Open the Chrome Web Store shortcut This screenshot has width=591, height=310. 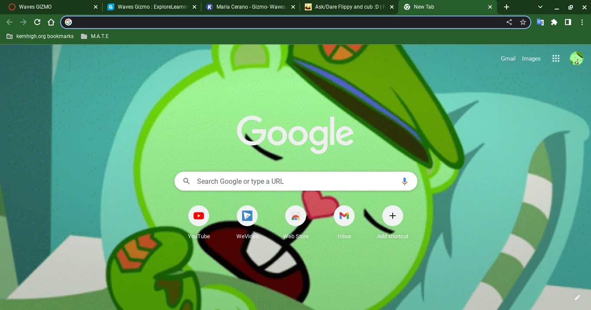click(x=296, y=216)
